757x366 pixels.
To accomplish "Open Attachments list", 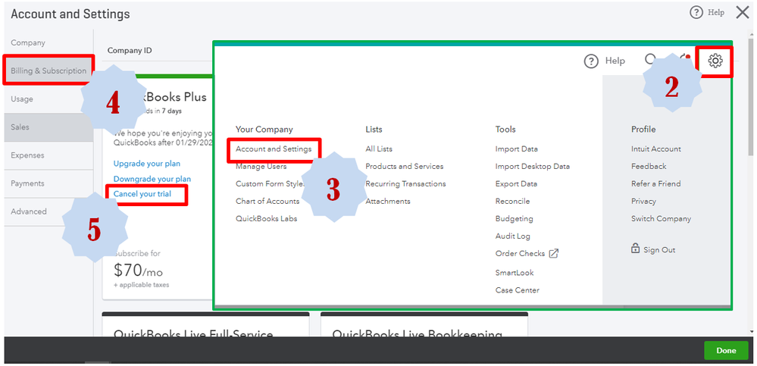I will click(x=388, y=202).
